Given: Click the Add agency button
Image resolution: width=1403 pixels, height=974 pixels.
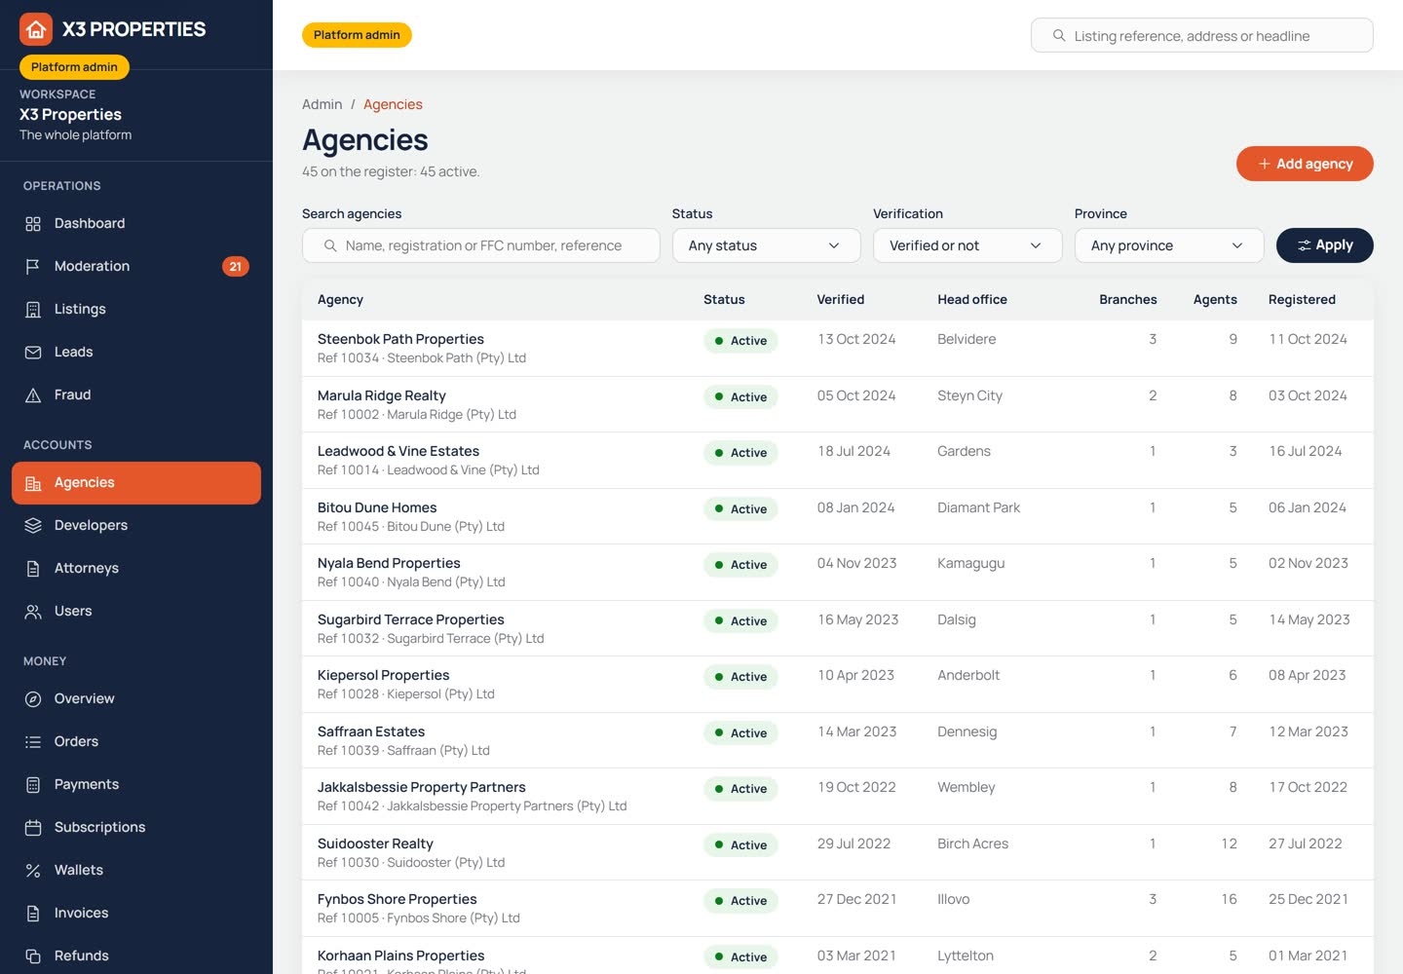Looking at the screenshot, I should tap(1305, 164).
